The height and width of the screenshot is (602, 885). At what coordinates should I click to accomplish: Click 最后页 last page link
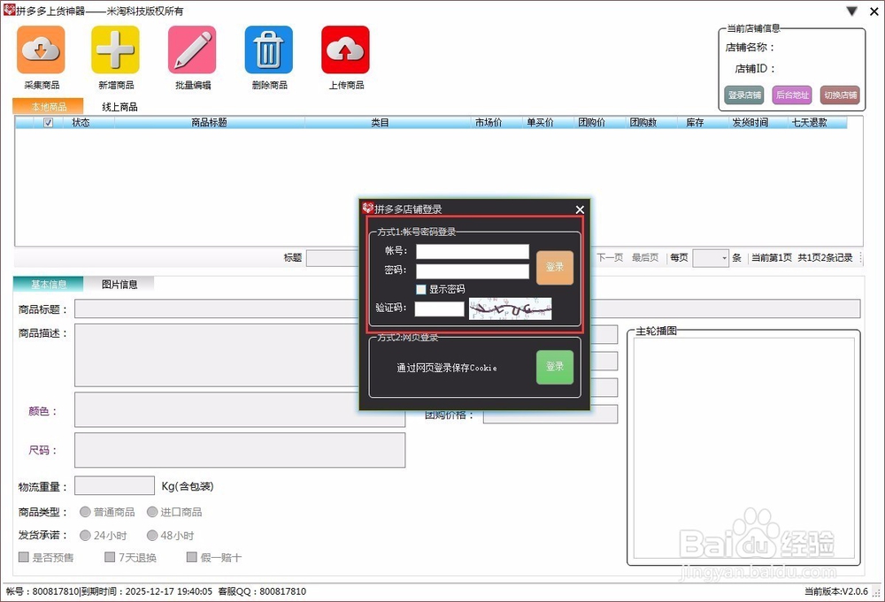coord(645,257)
